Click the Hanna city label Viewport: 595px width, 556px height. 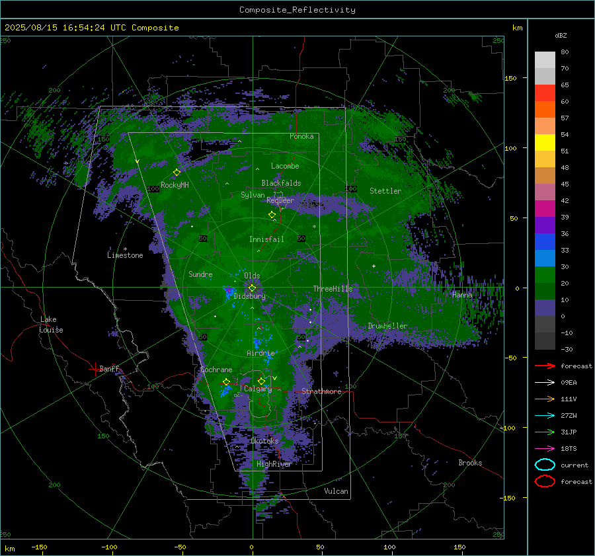coord(462,295)
